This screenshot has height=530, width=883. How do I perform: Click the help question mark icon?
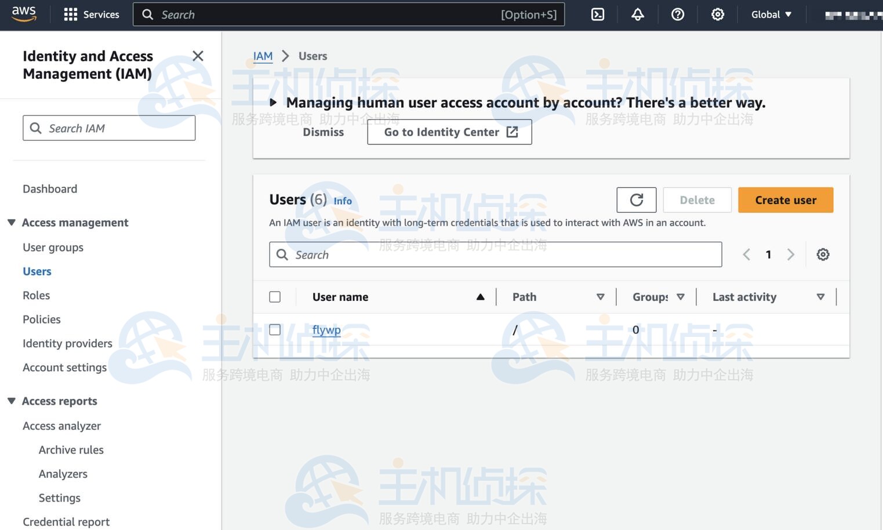click(677, 14)
